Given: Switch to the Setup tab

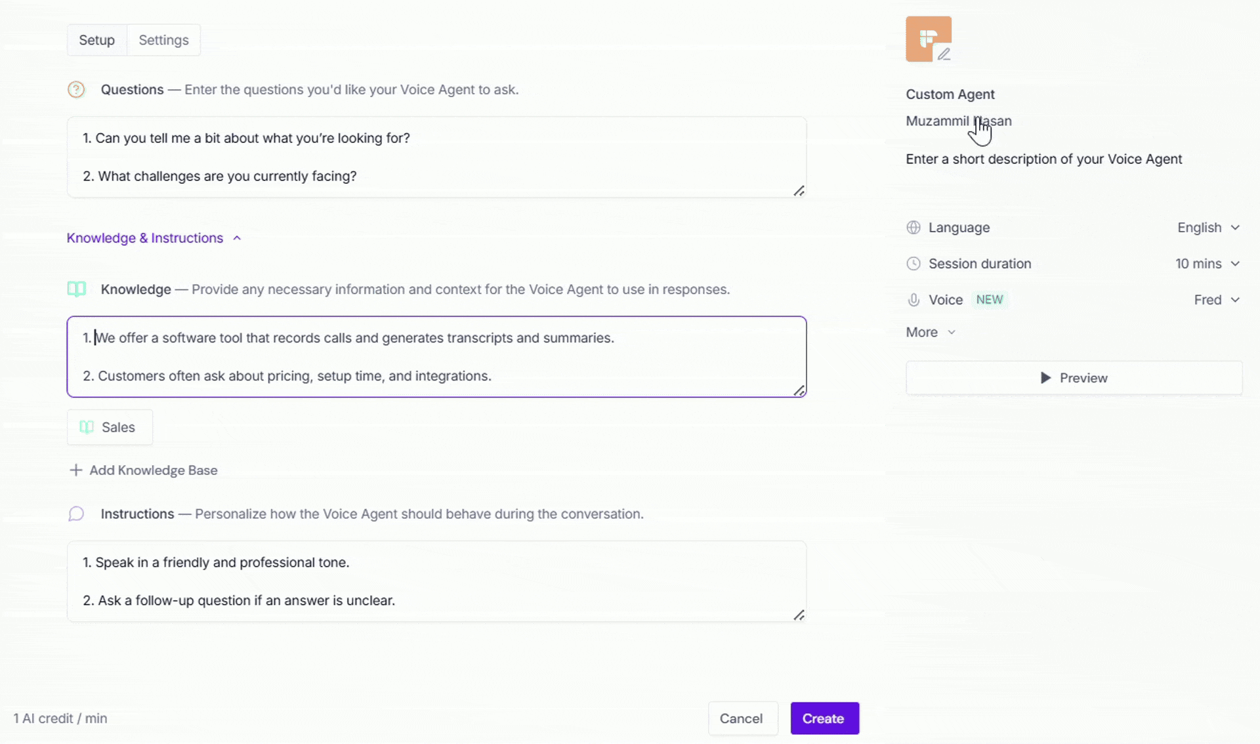Looking at the screenshot, I should (x=97, y=40).
